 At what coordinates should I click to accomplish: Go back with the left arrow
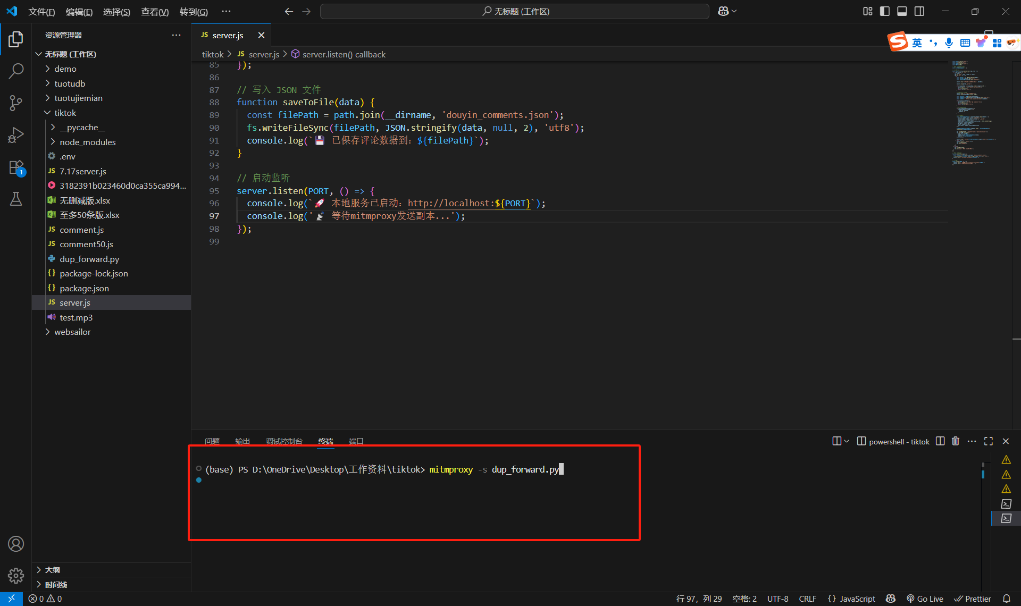coord(289,11)
